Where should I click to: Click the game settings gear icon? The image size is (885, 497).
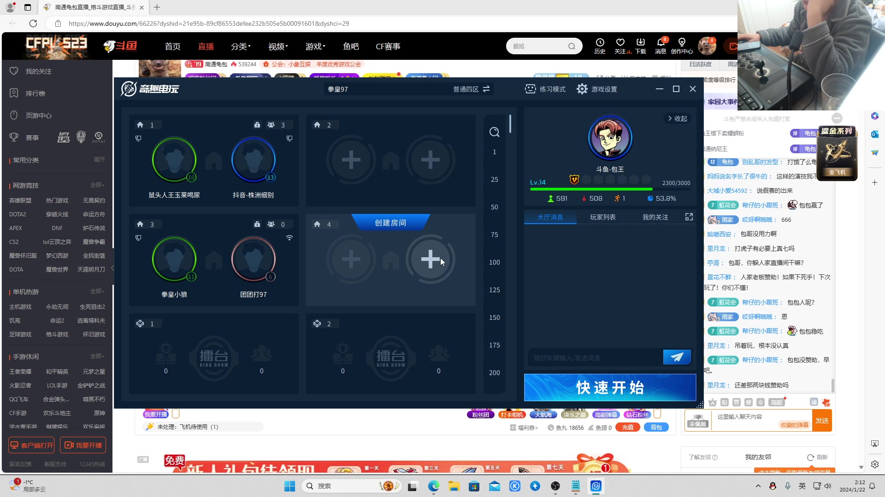coord(582,89)
